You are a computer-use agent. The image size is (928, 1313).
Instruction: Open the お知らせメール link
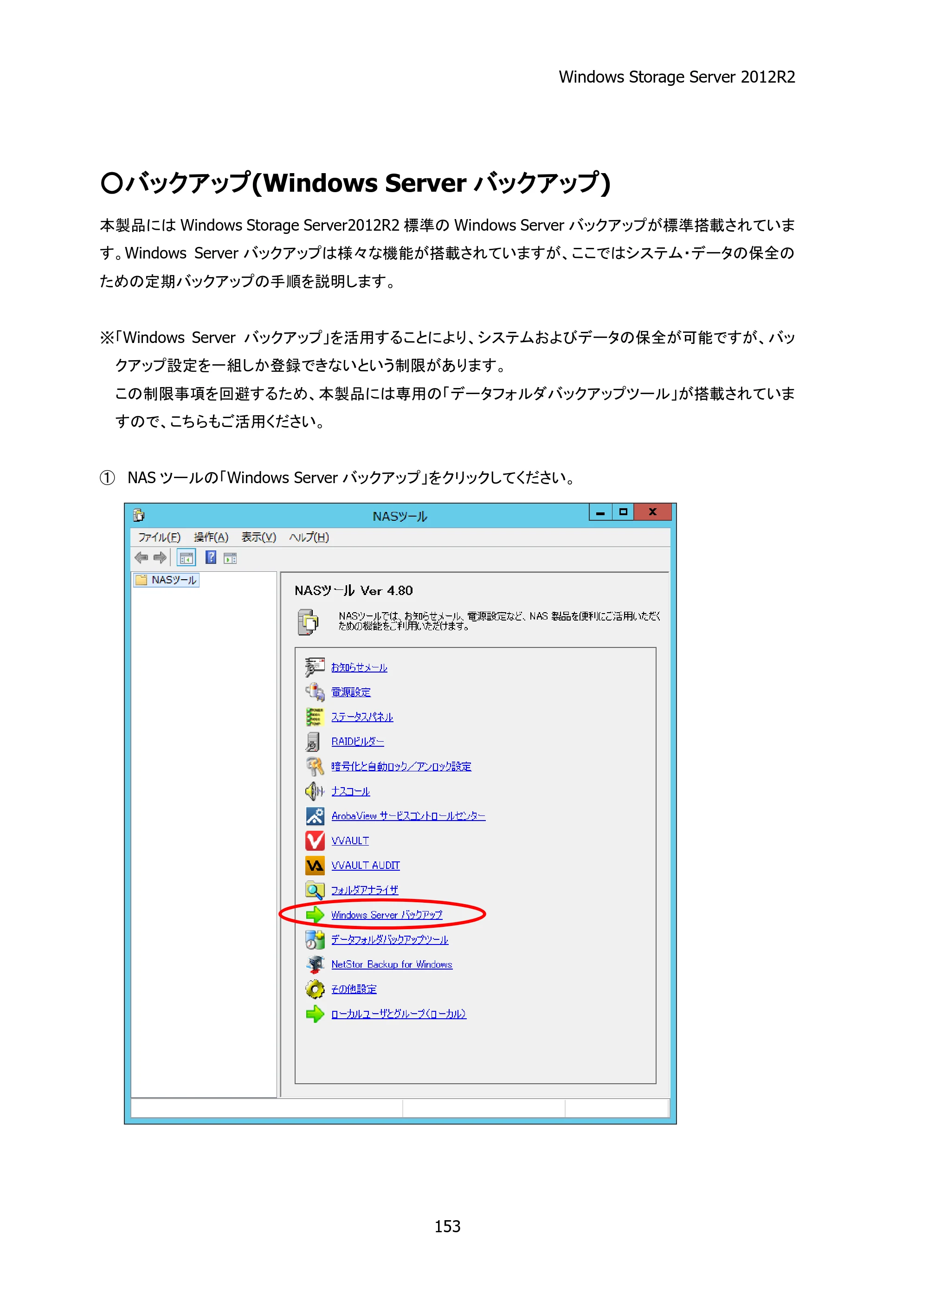tap(359, 667)
